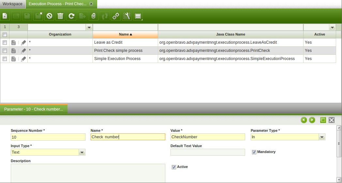Toggle the Mandatory checkbox

(254, 152)
